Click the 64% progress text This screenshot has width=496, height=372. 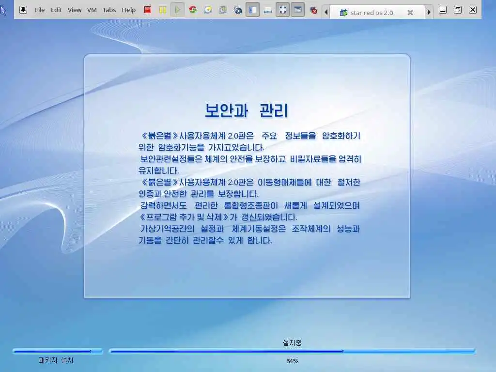pyautogui.click(x=292, y=361)
